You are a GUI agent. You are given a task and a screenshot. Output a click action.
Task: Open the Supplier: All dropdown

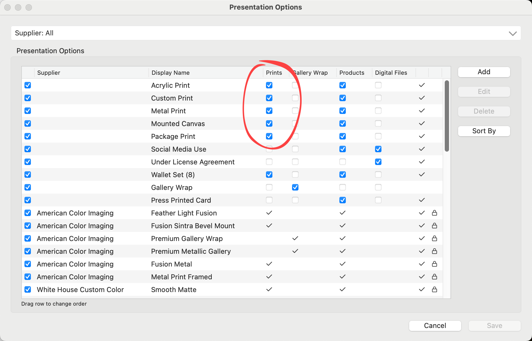(266, 33)
